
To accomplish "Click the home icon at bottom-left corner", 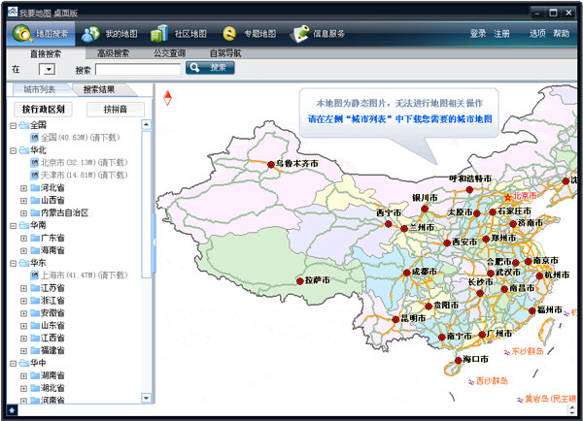I will coord(11,410).
